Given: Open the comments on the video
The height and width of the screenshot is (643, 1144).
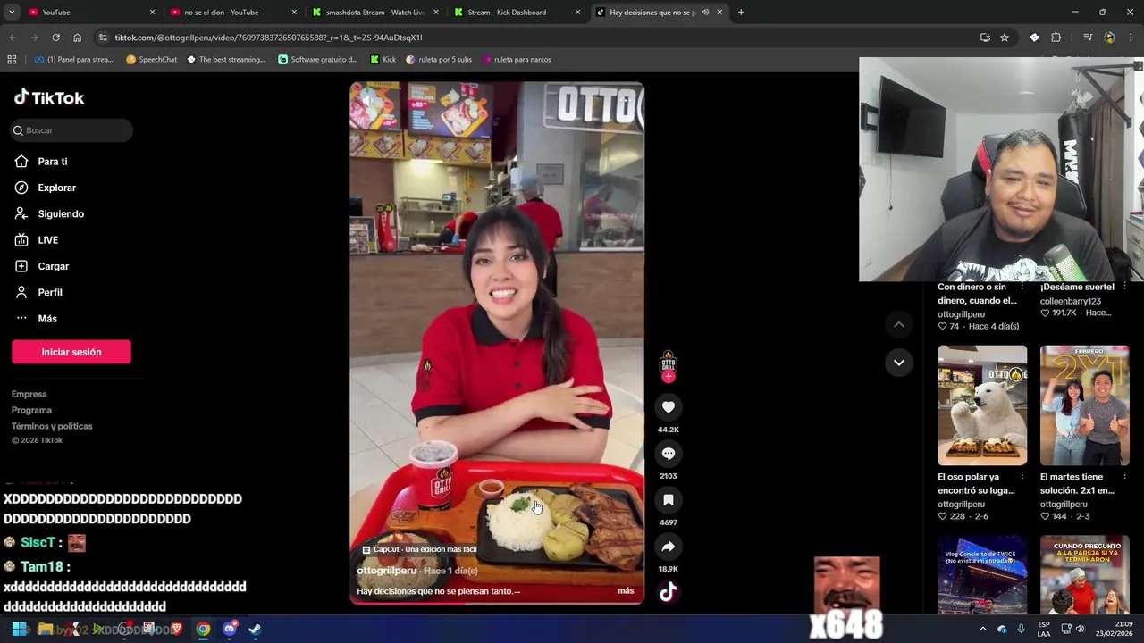Looking at the screenshot, I should (x=668, y=454).
